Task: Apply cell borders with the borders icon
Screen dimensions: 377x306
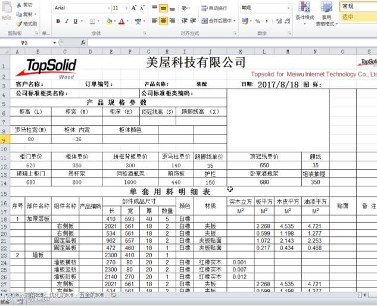Action: [92, 21]
